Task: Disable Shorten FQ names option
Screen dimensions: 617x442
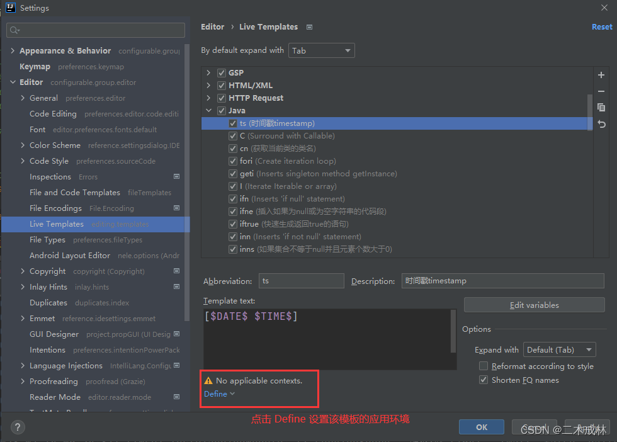Action: click(484, 380)
